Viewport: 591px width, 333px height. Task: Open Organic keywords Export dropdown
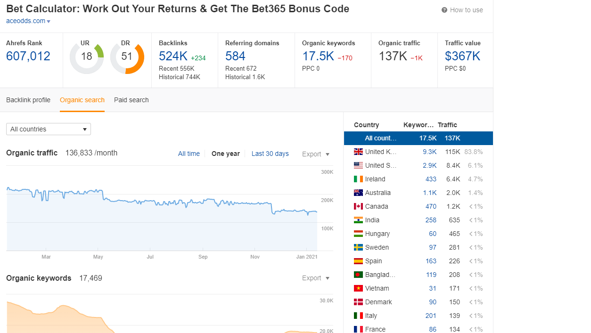pyautogui.click(x=316, y=278)
